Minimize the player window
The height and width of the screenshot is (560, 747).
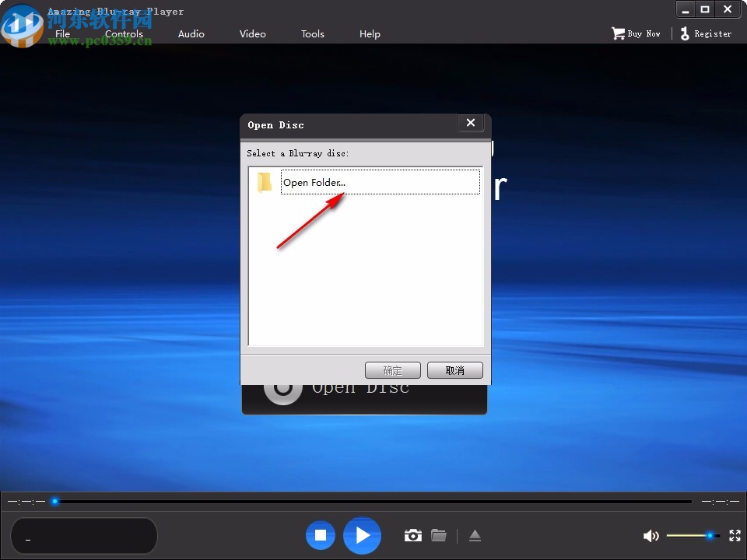[x=686, y=9]
